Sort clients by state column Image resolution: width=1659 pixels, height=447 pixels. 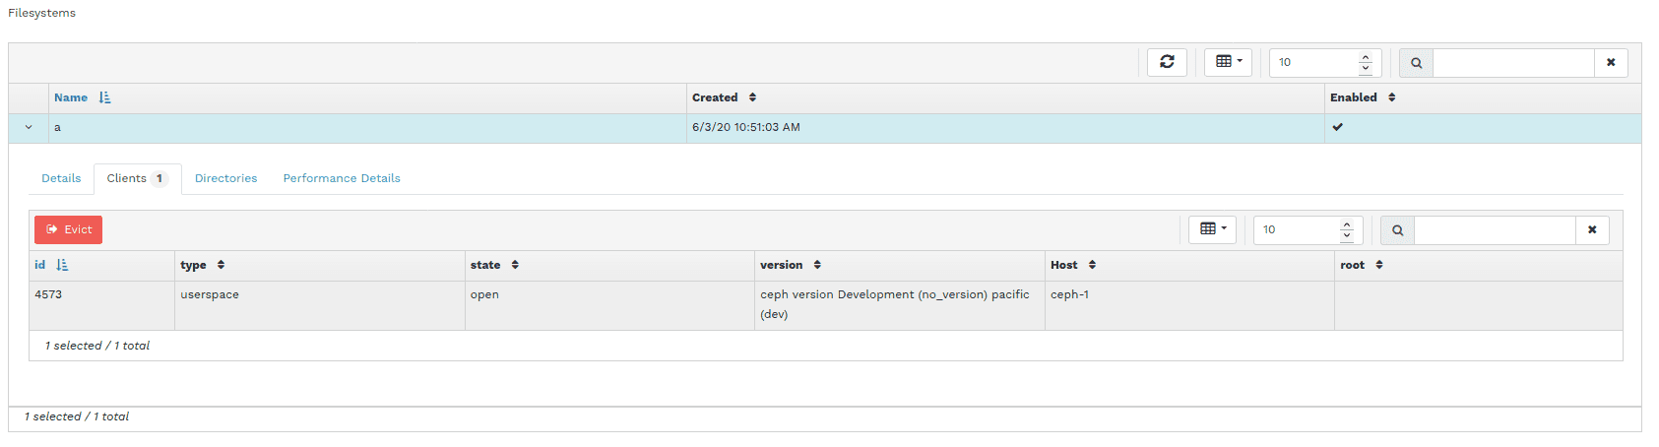click(x=485, y=265)
